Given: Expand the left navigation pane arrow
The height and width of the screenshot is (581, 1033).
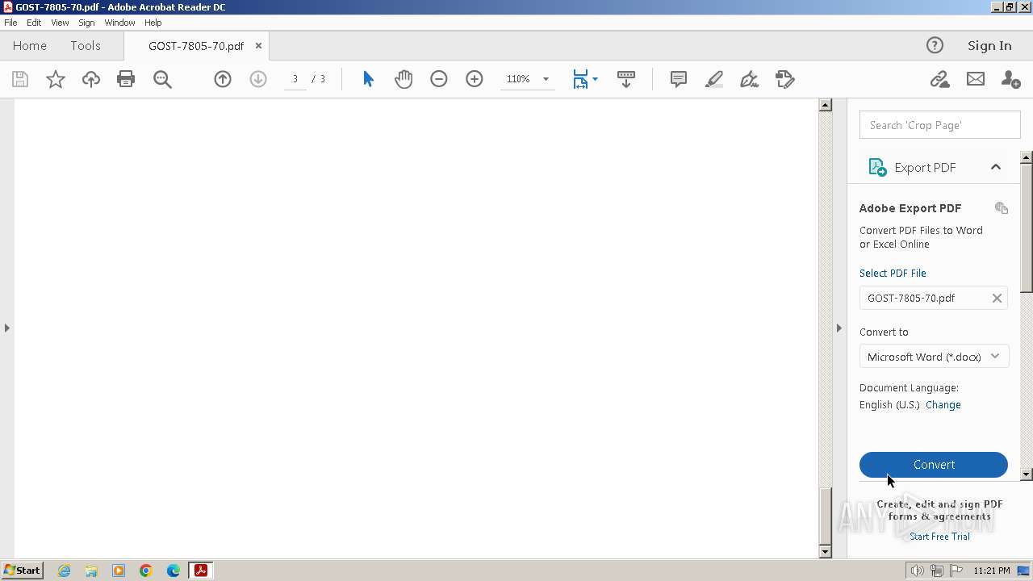Looking at the screenshot, I should coord(7,328).
